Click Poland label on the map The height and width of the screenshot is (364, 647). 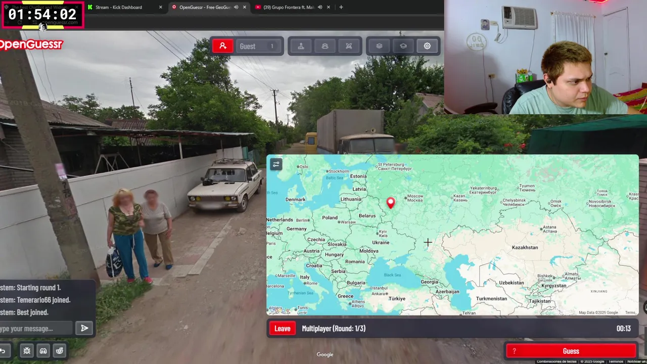pyautogui.click(x=330, y=218)
